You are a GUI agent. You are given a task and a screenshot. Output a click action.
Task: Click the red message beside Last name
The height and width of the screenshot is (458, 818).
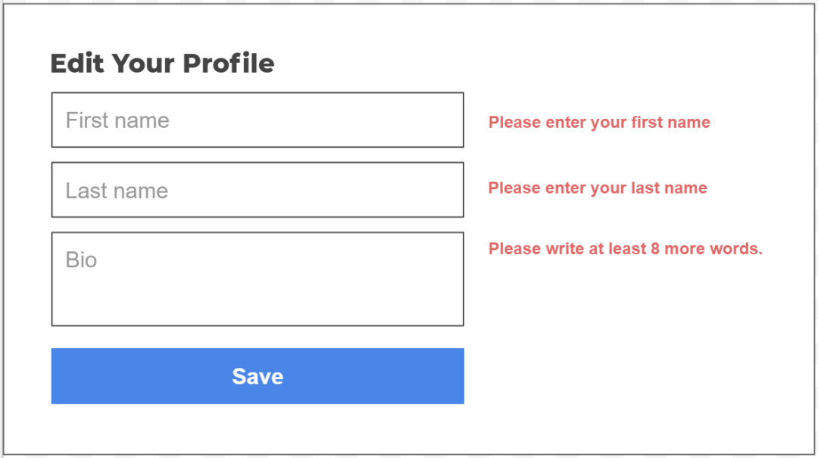click(x=598, y=188)
